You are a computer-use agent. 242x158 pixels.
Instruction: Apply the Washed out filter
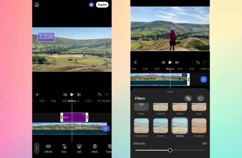pyautogui.click(x=141, y=127)
